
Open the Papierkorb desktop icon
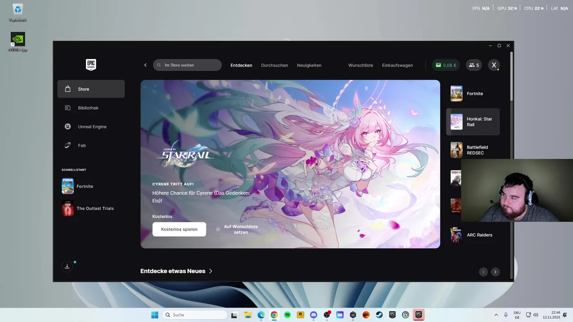click(18, 12)
